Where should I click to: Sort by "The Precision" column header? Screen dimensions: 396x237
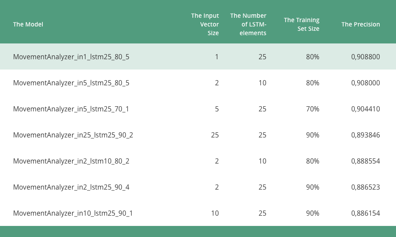(360, 24)
